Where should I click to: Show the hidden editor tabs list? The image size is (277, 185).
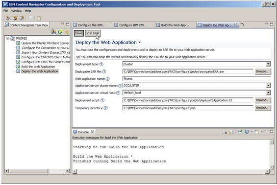click(x=242, y=24)
